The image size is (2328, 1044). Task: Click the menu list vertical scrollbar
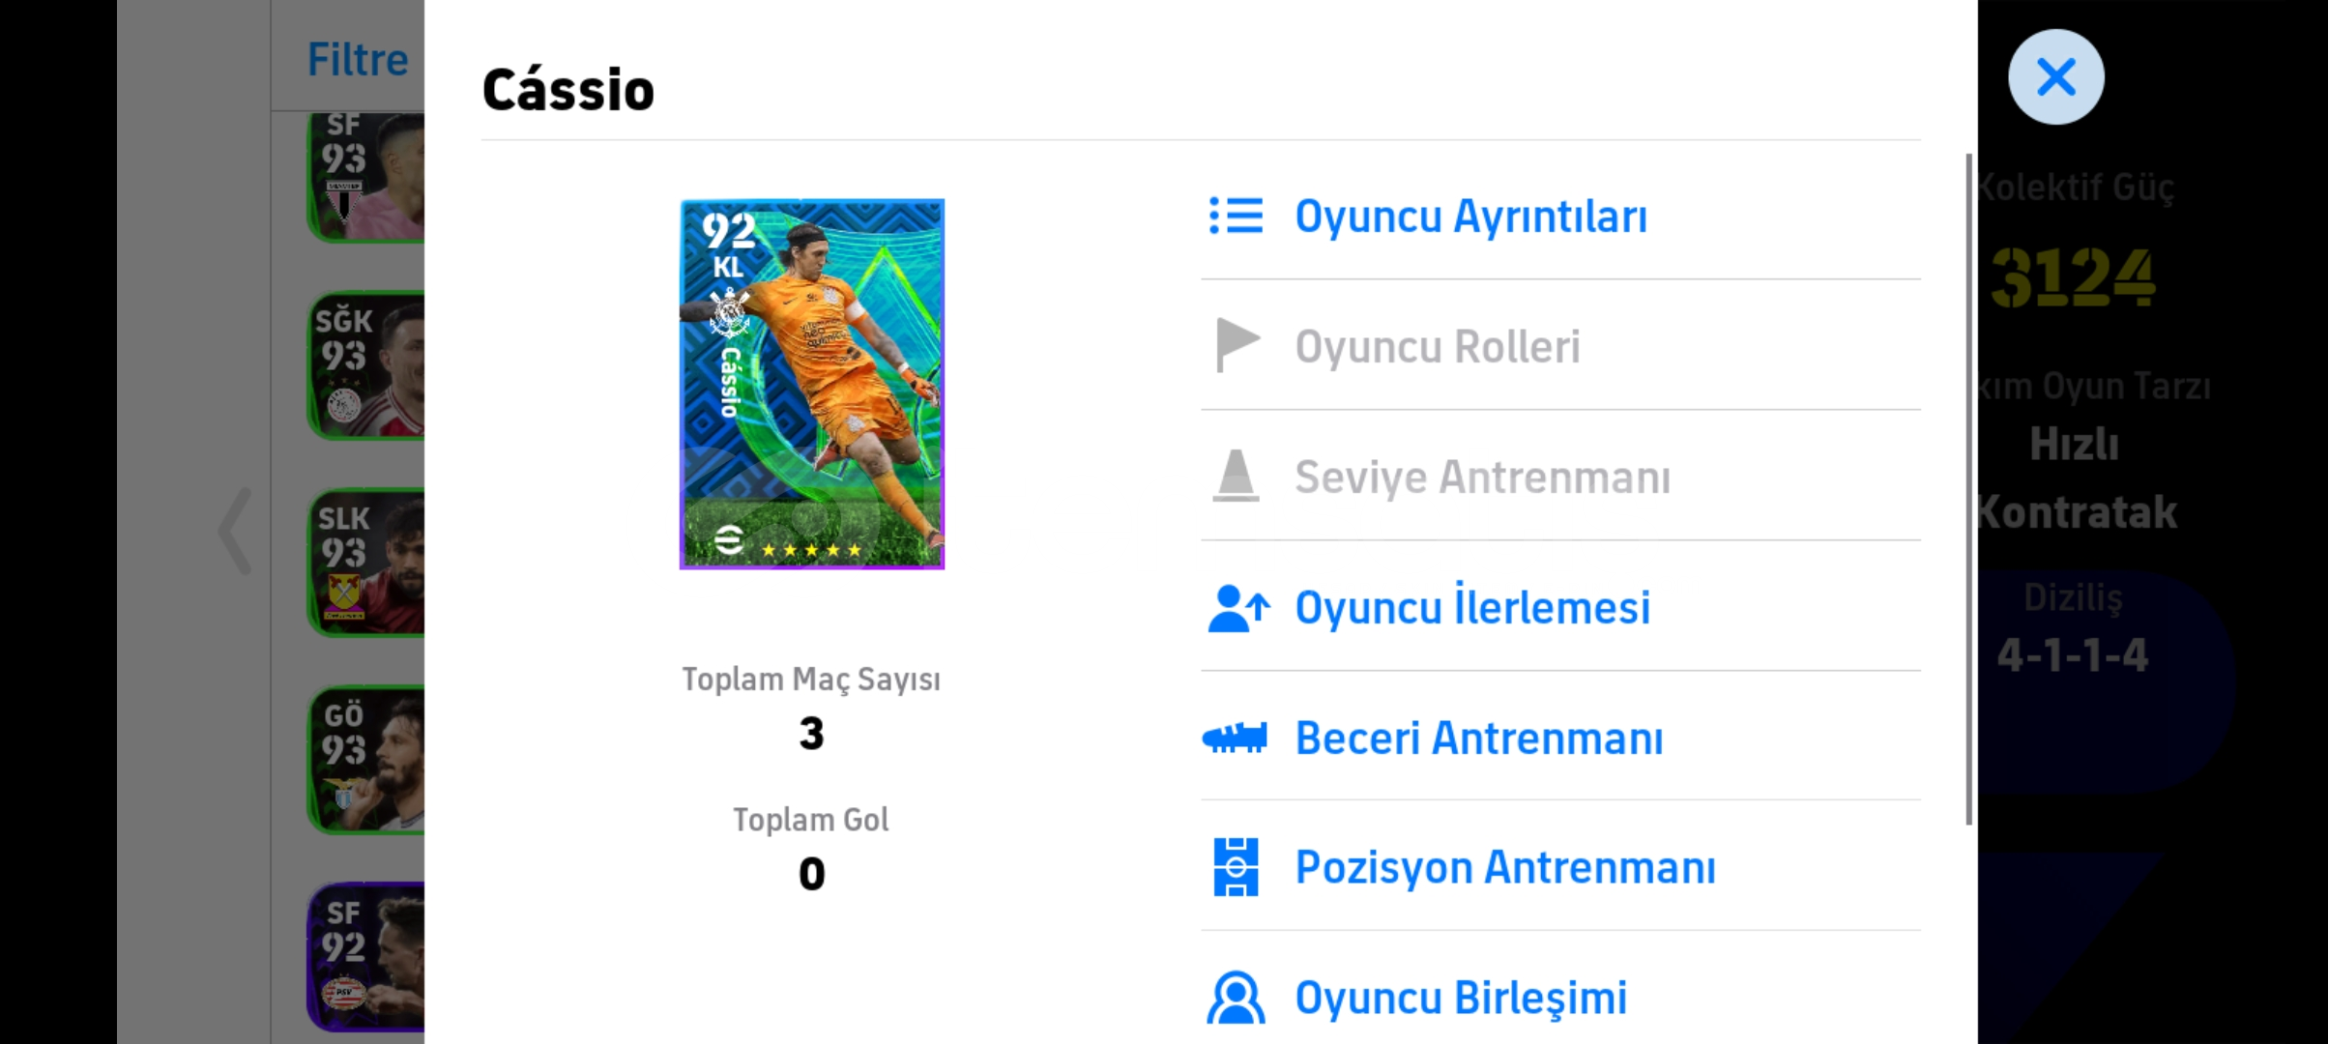1968,488
